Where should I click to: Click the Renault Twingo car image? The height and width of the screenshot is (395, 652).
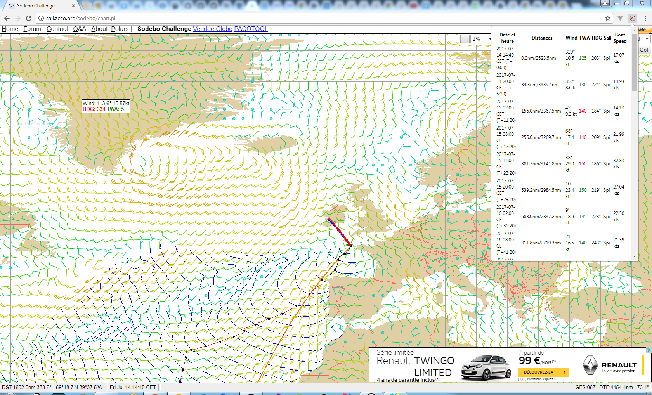tap(486, 367)
